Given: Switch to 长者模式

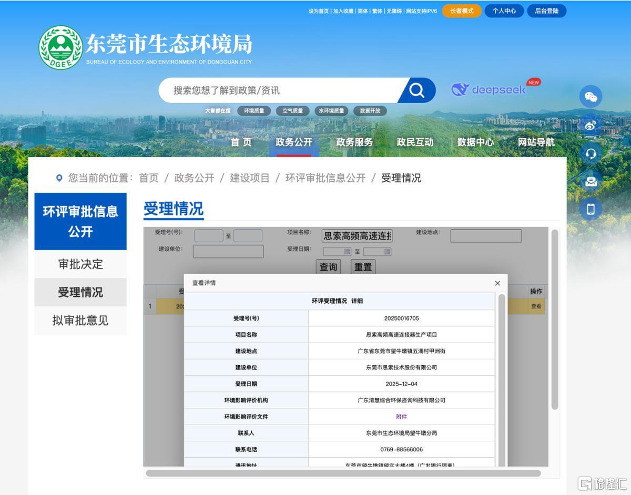Looking at the screenshot, I should (462, 11).
